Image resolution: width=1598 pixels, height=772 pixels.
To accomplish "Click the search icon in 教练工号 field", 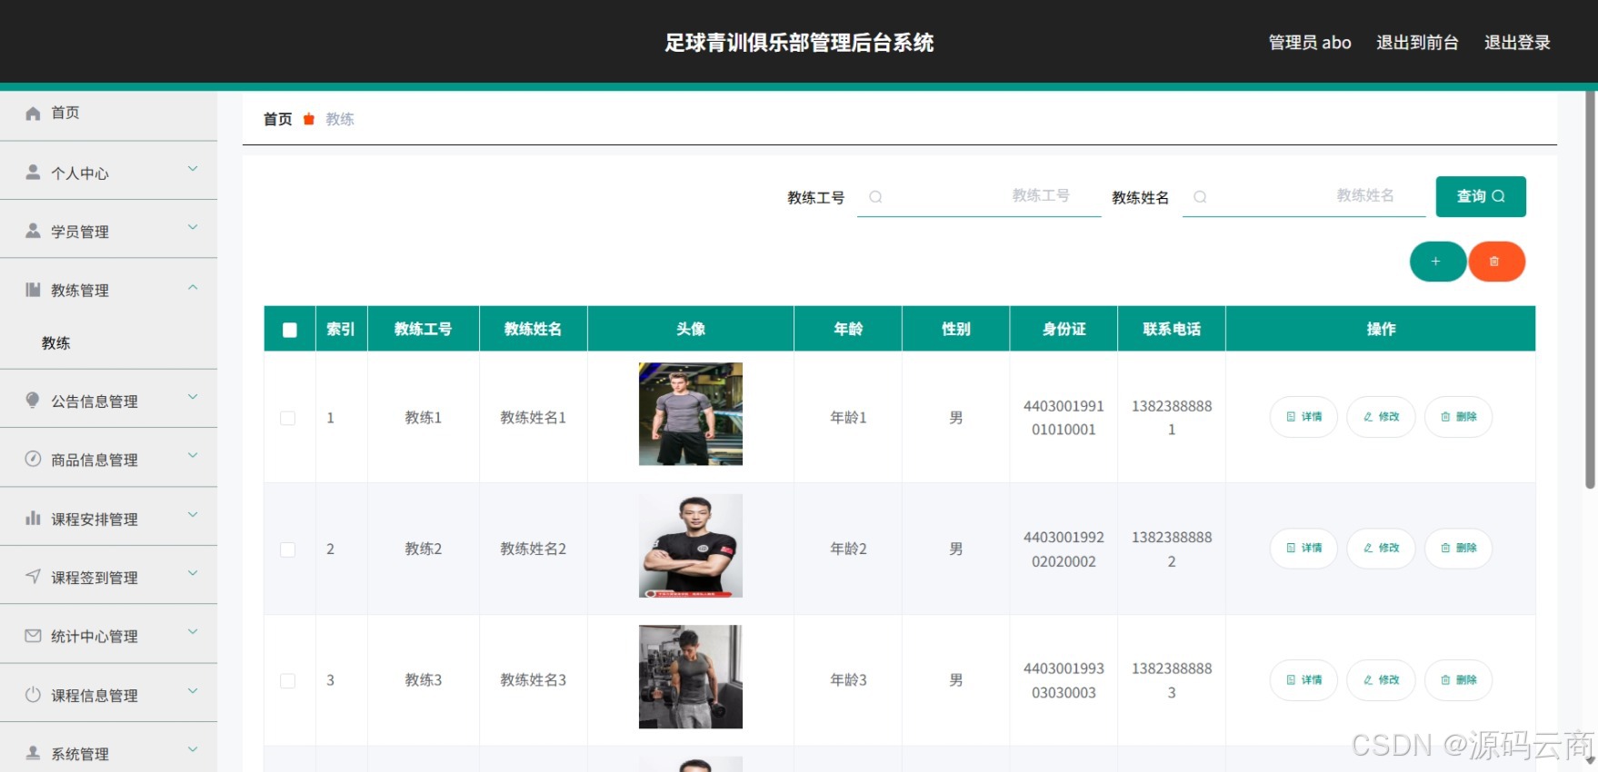I will [x=875, y=197].
